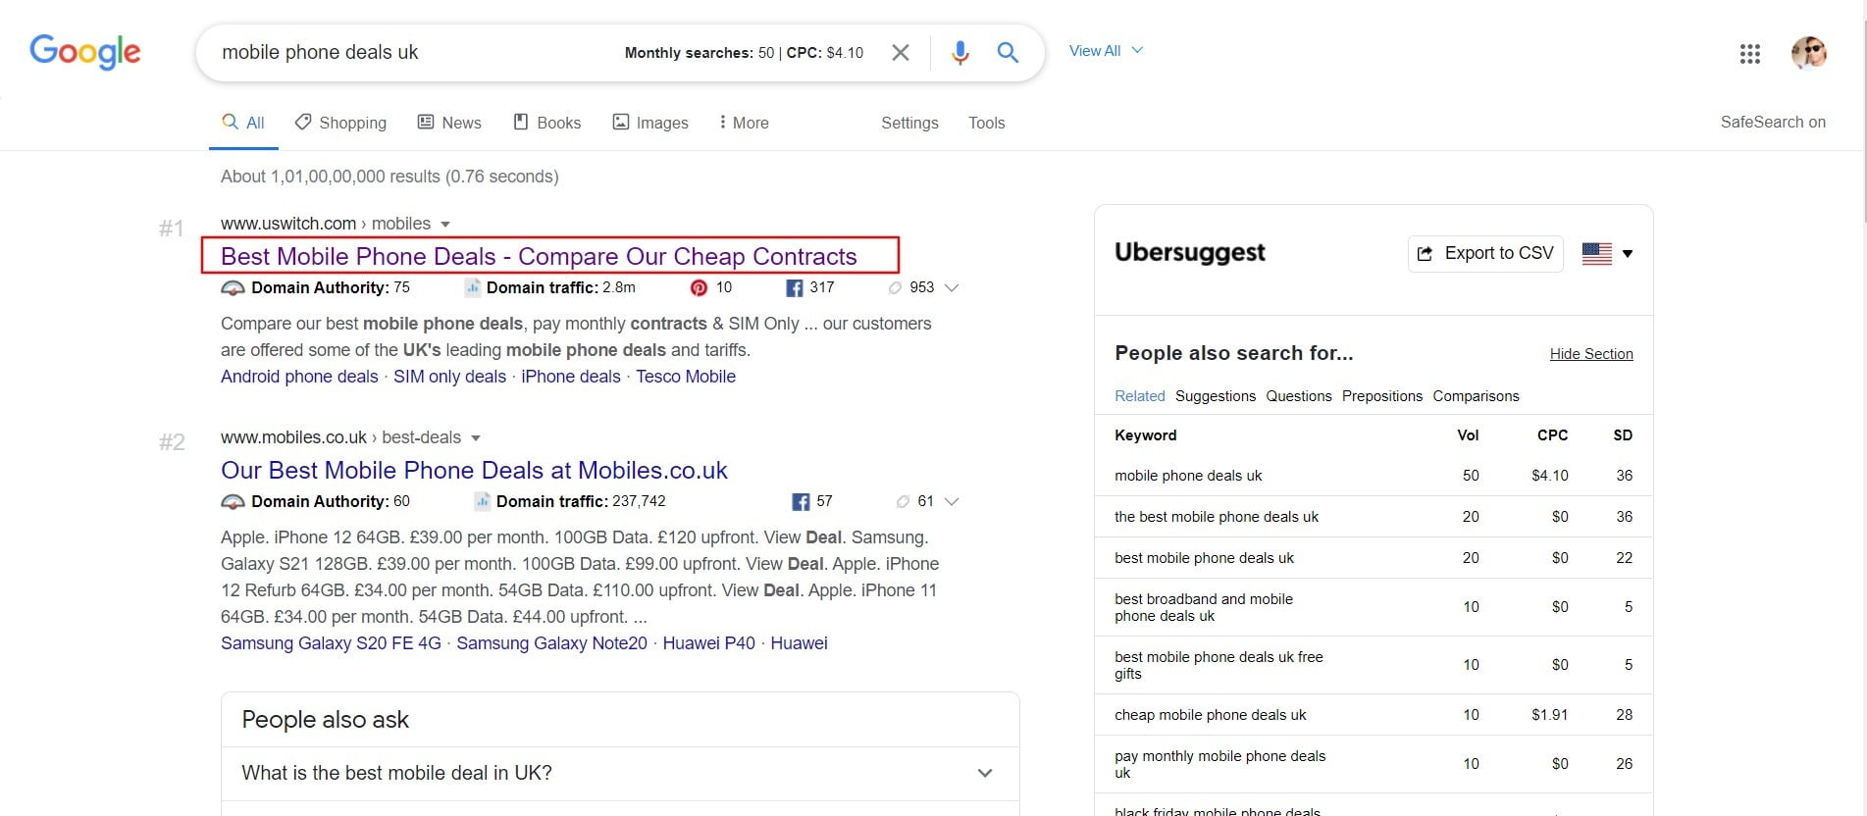Click the blue search magnifier icon
Screen dimensions: 1867x816
(1008, 52)
